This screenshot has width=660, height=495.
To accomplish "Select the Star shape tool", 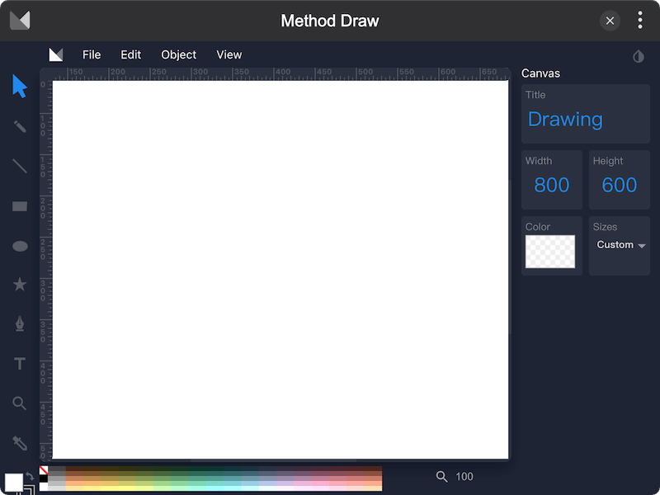I will (x=20, y=285).
